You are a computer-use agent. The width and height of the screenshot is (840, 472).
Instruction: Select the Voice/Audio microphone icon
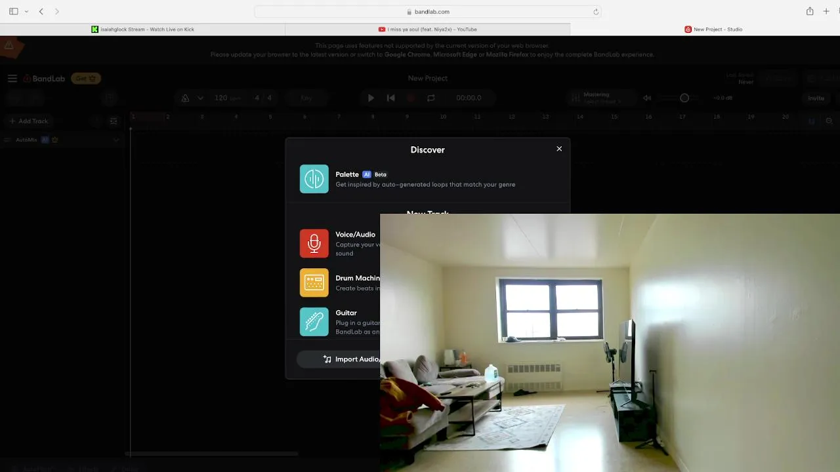pos(314,243)
